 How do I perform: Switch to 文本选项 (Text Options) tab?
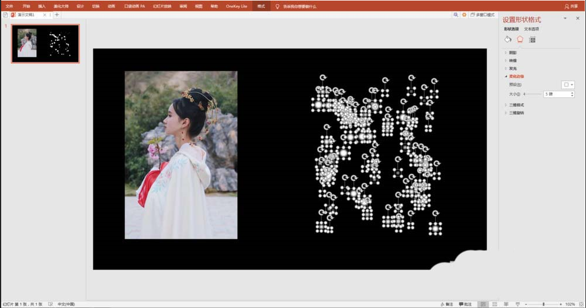(x=532, y=29)
